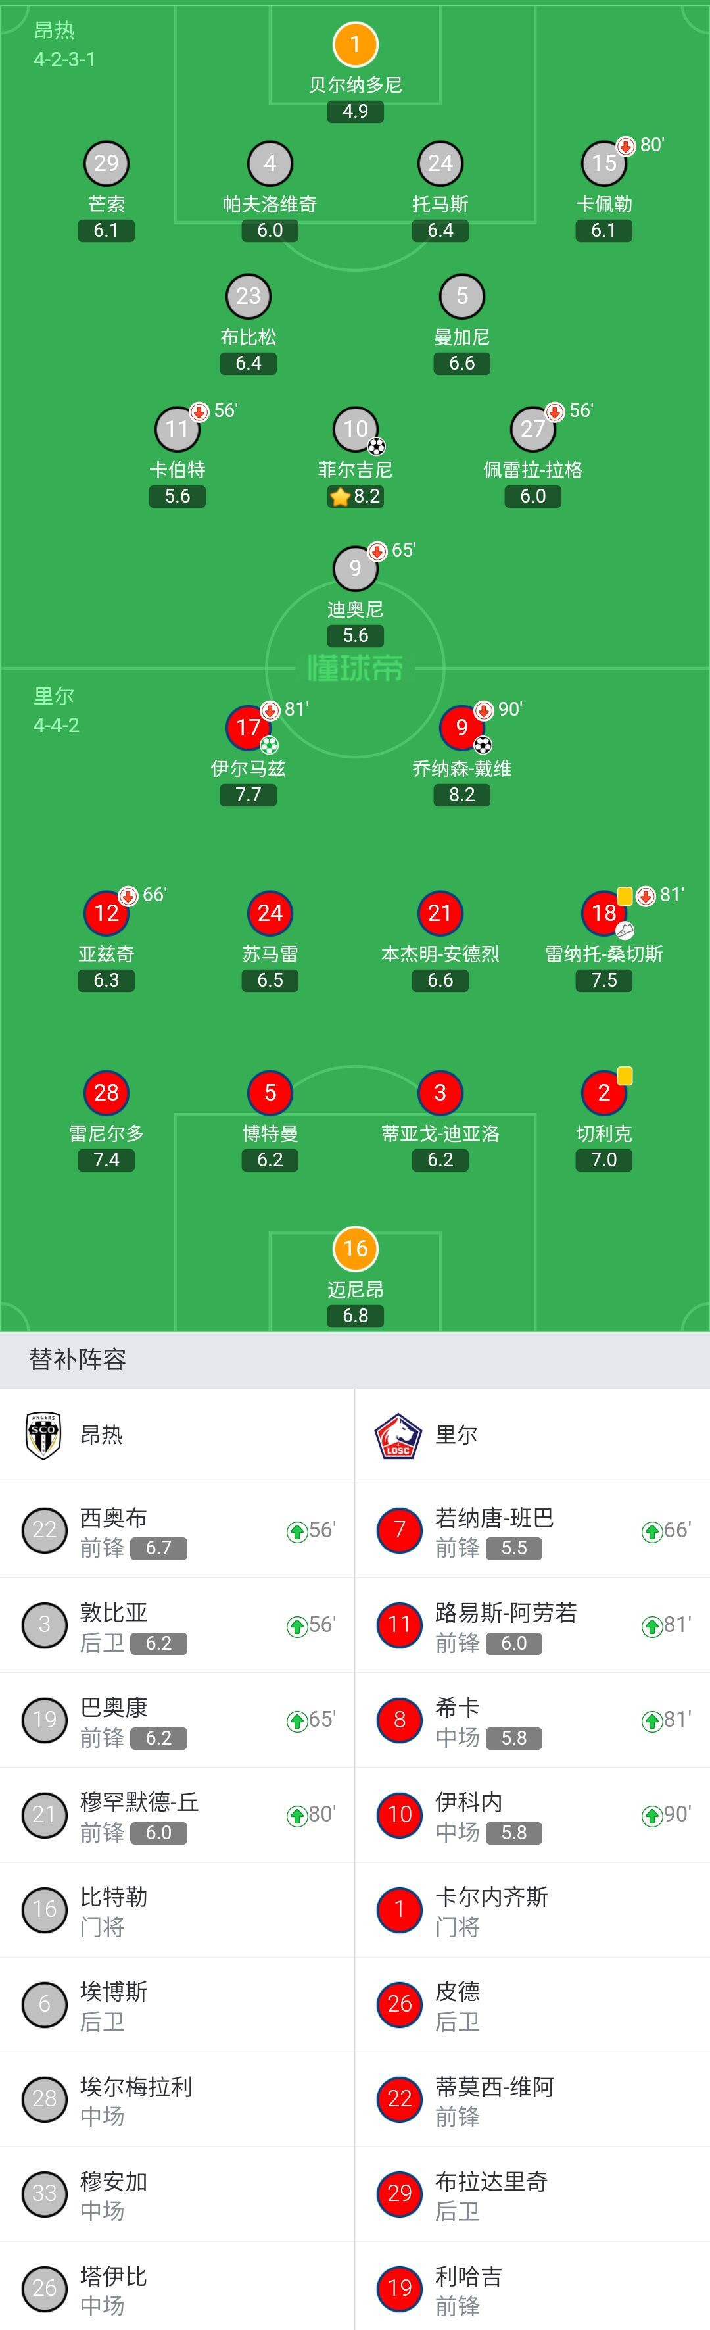
Task: Select 菲尔吉尼 number 10 player icon
Action: 354,429
